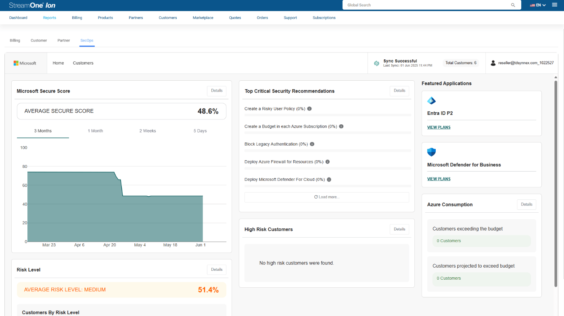The width and height of the screenshot is (564, 316).
Task: Click info icon for Defender For Cloud
Action: 329,180
